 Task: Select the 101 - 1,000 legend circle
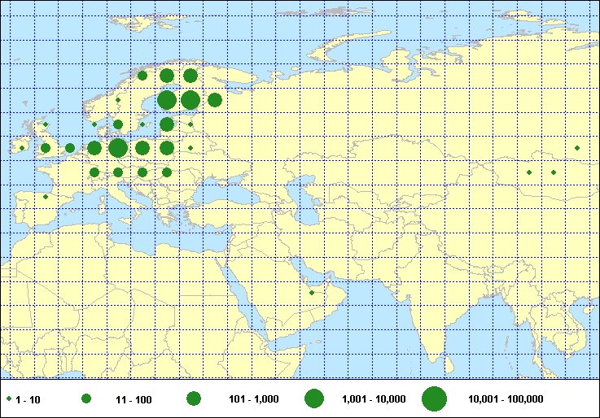point(194,399)
